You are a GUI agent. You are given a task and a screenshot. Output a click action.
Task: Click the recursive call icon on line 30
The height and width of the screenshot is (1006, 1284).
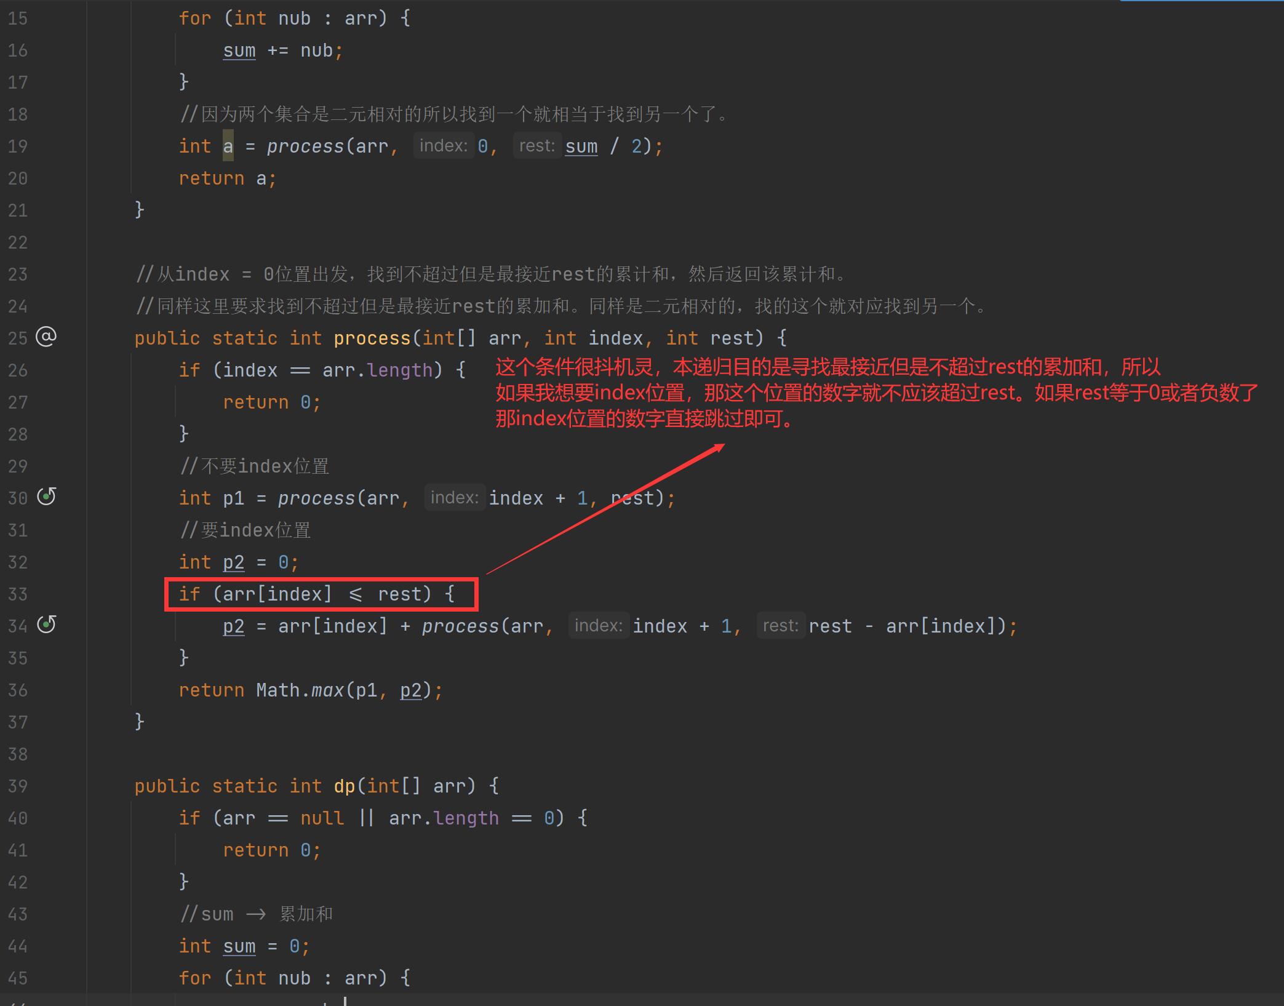pos(47,497)
